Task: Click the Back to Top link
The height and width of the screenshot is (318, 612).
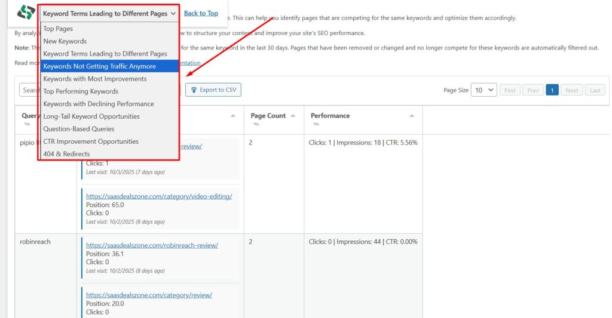Action: (x=201, y=13)
